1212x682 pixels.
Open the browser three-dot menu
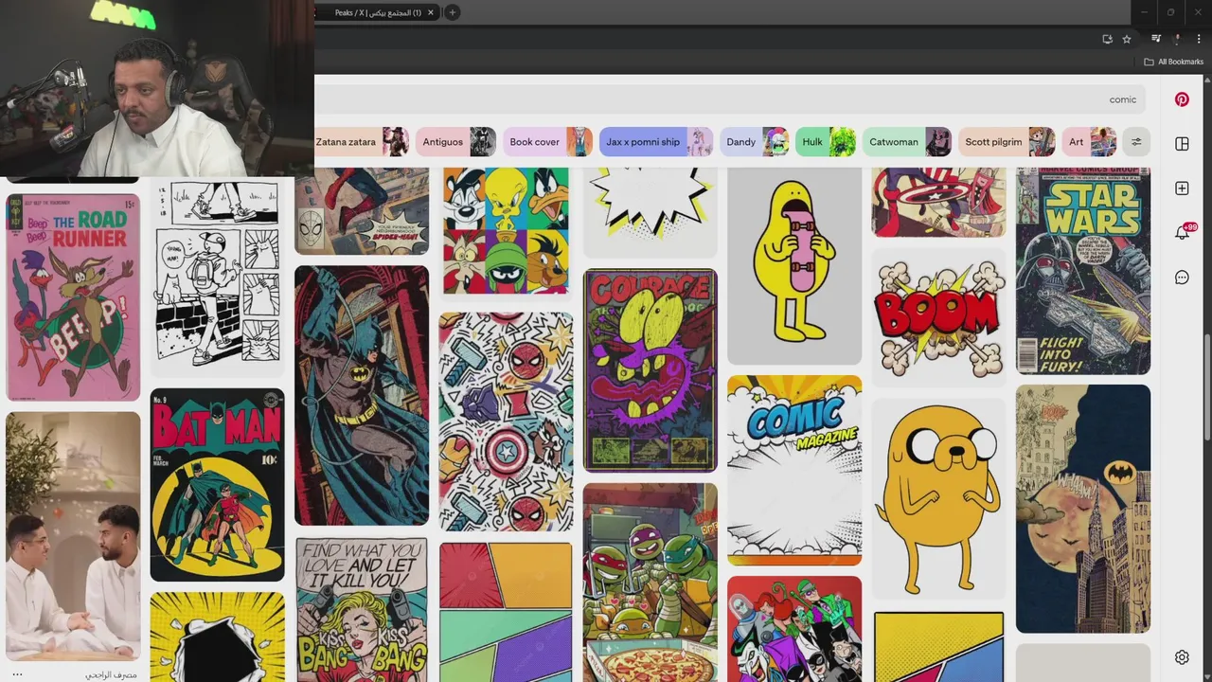1199,39
